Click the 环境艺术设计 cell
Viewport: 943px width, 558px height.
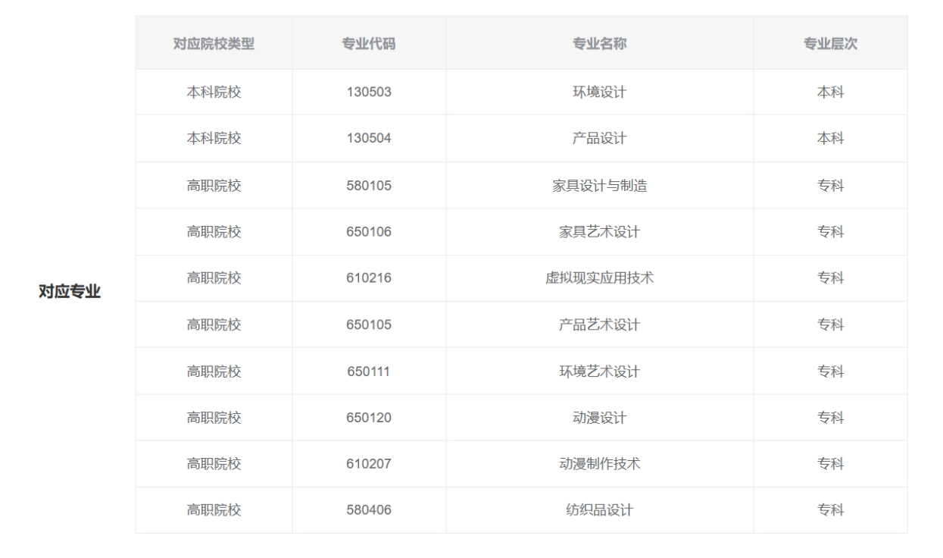pos(599,371)
